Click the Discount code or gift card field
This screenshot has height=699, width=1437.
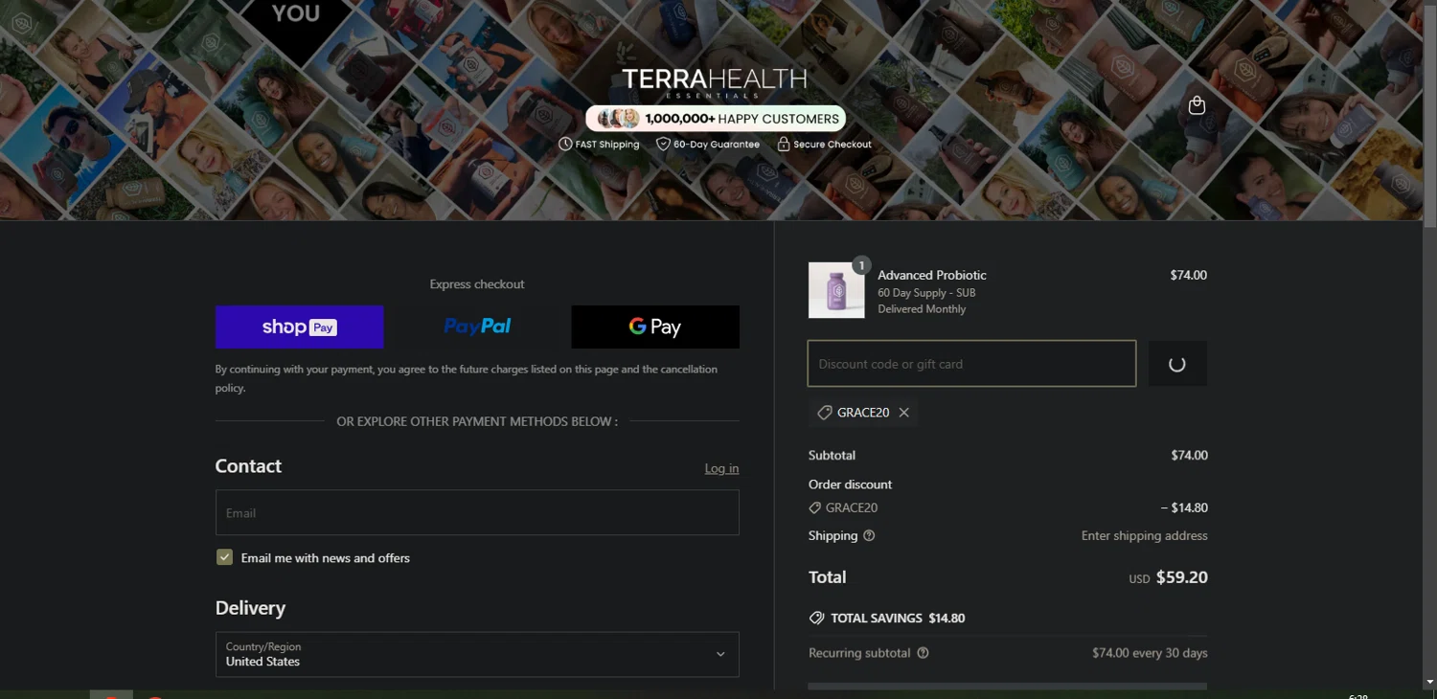pos(971,364)
